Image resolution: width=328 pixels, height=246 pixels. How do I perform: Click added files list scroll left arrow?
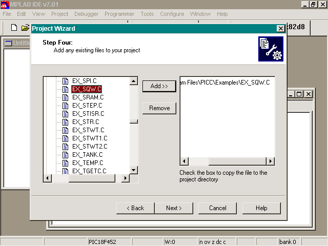coord(184,161)
